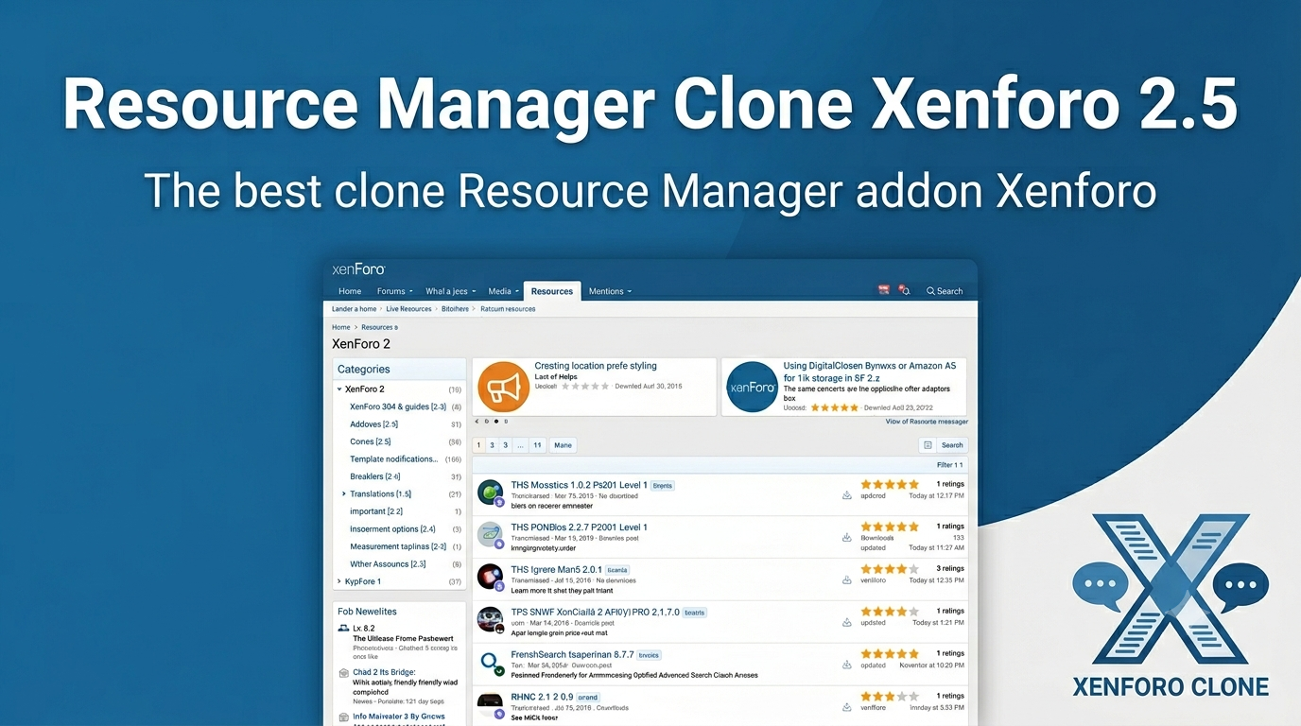Click the Search button above the resource list
Image resolution: width=1301 pixels, height=726 pixels.
point(952,445)
